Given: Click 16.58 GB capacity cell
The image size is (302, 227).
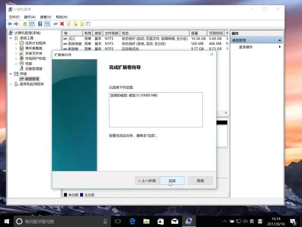Looking at the screenshot, I should (x=198, y=39).
